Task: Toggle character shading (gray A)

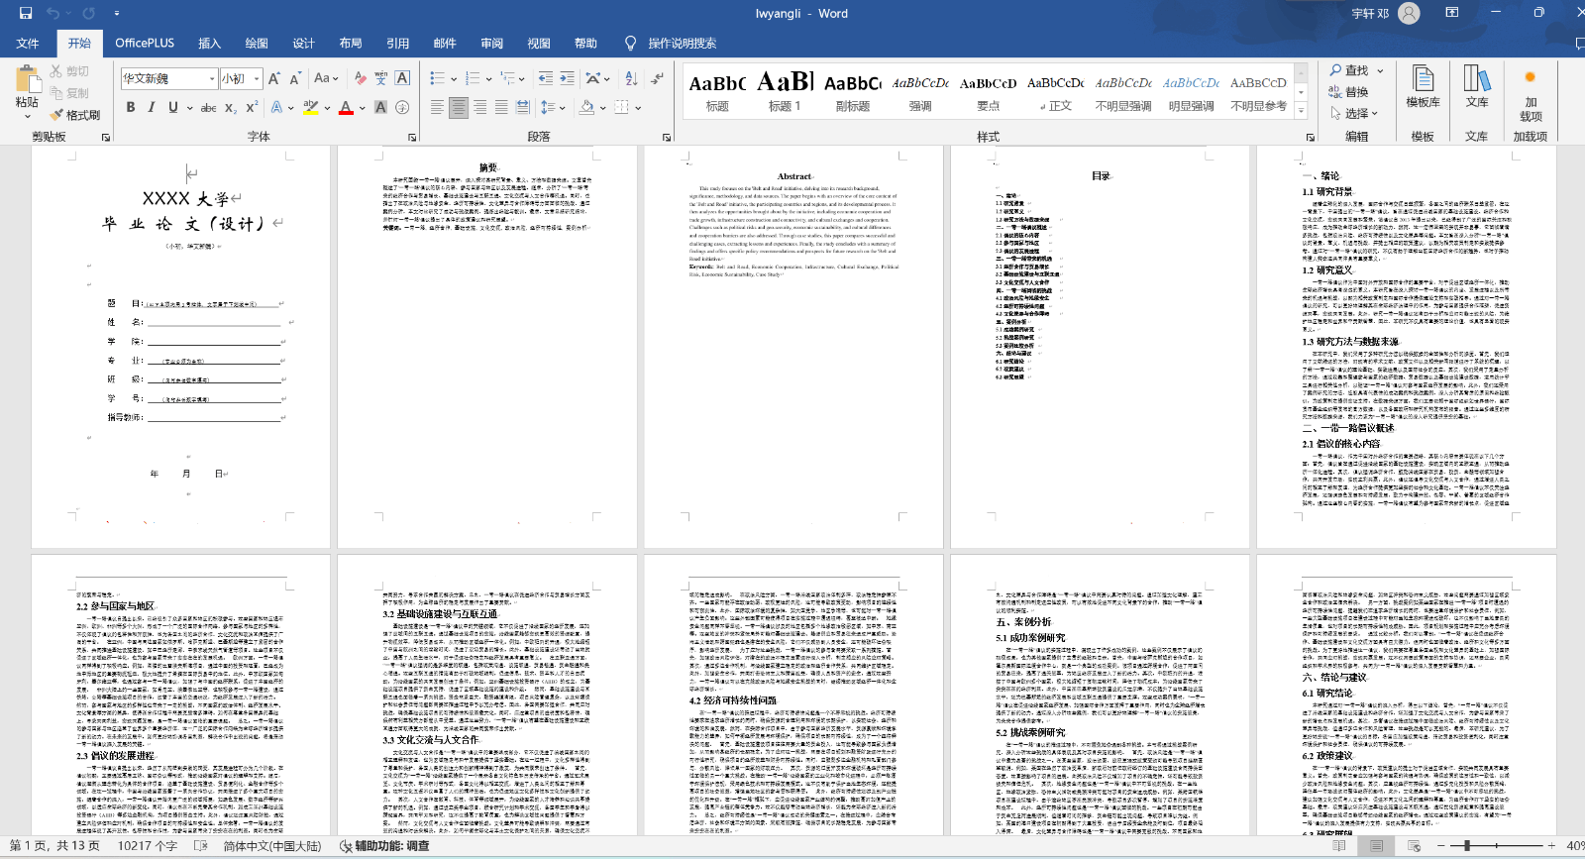Action: pos(380,107)
